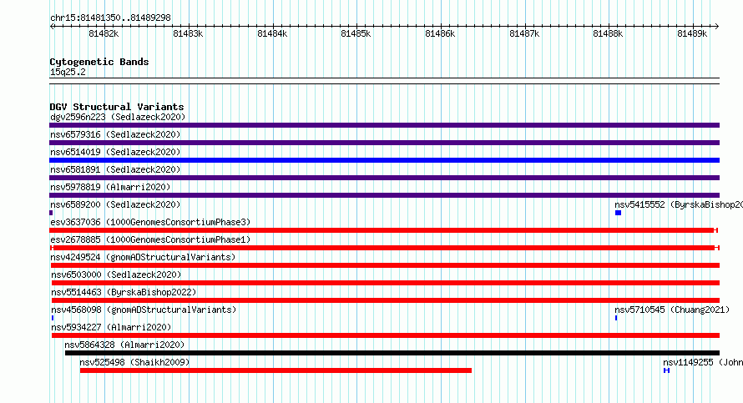Click the 81487k ruler tick label

tap(524, 33)
